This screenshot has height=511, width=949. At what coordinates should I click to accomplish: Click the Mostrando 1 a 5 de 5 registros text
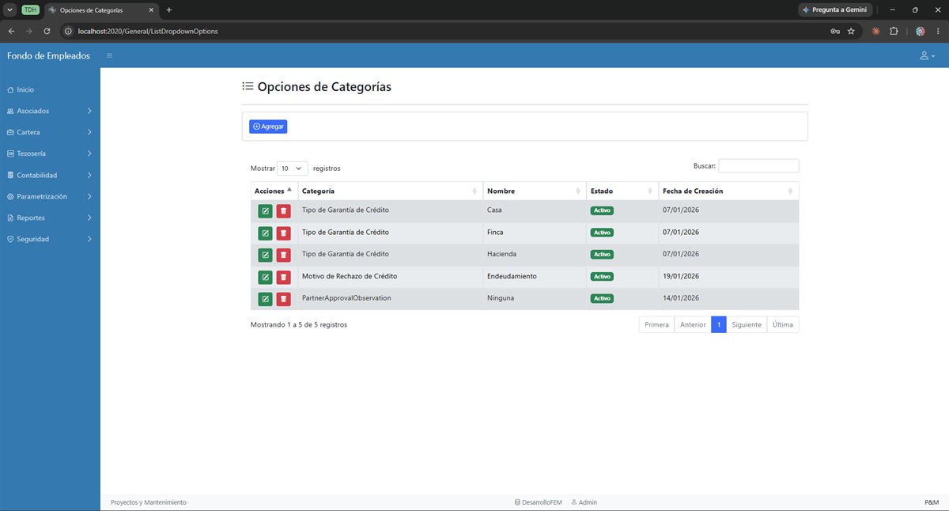coord(299,324)
